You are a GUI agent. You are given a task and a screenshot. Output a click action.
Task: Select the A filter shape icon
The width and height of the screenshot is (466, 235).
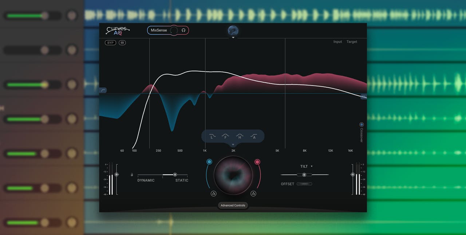254,136
